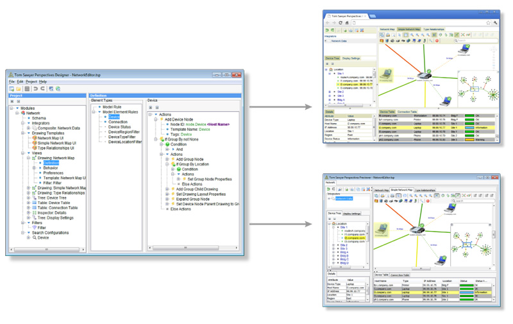Click the globe web preview icon in Designer toolbar
Viewport: 513px width, 324px height.
[58, 89]
